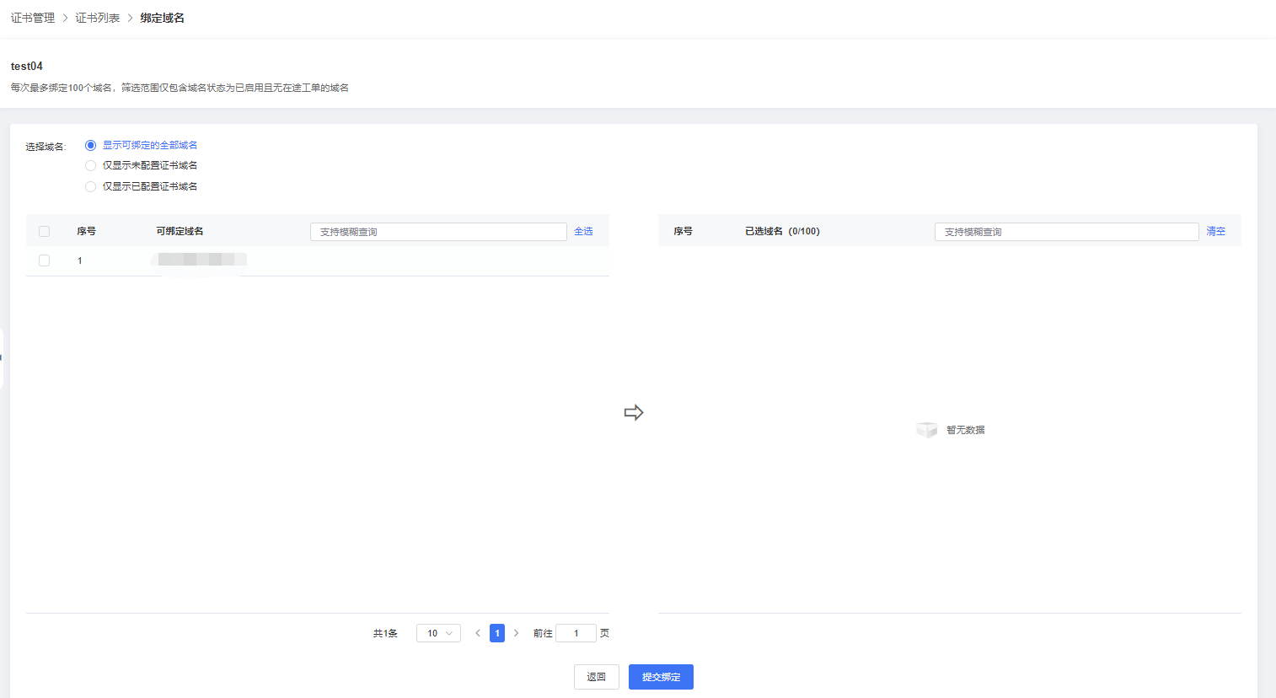Screen dimensions: 1276x698
Task: Go to next page arrow
Action: (x=516, y=633)
